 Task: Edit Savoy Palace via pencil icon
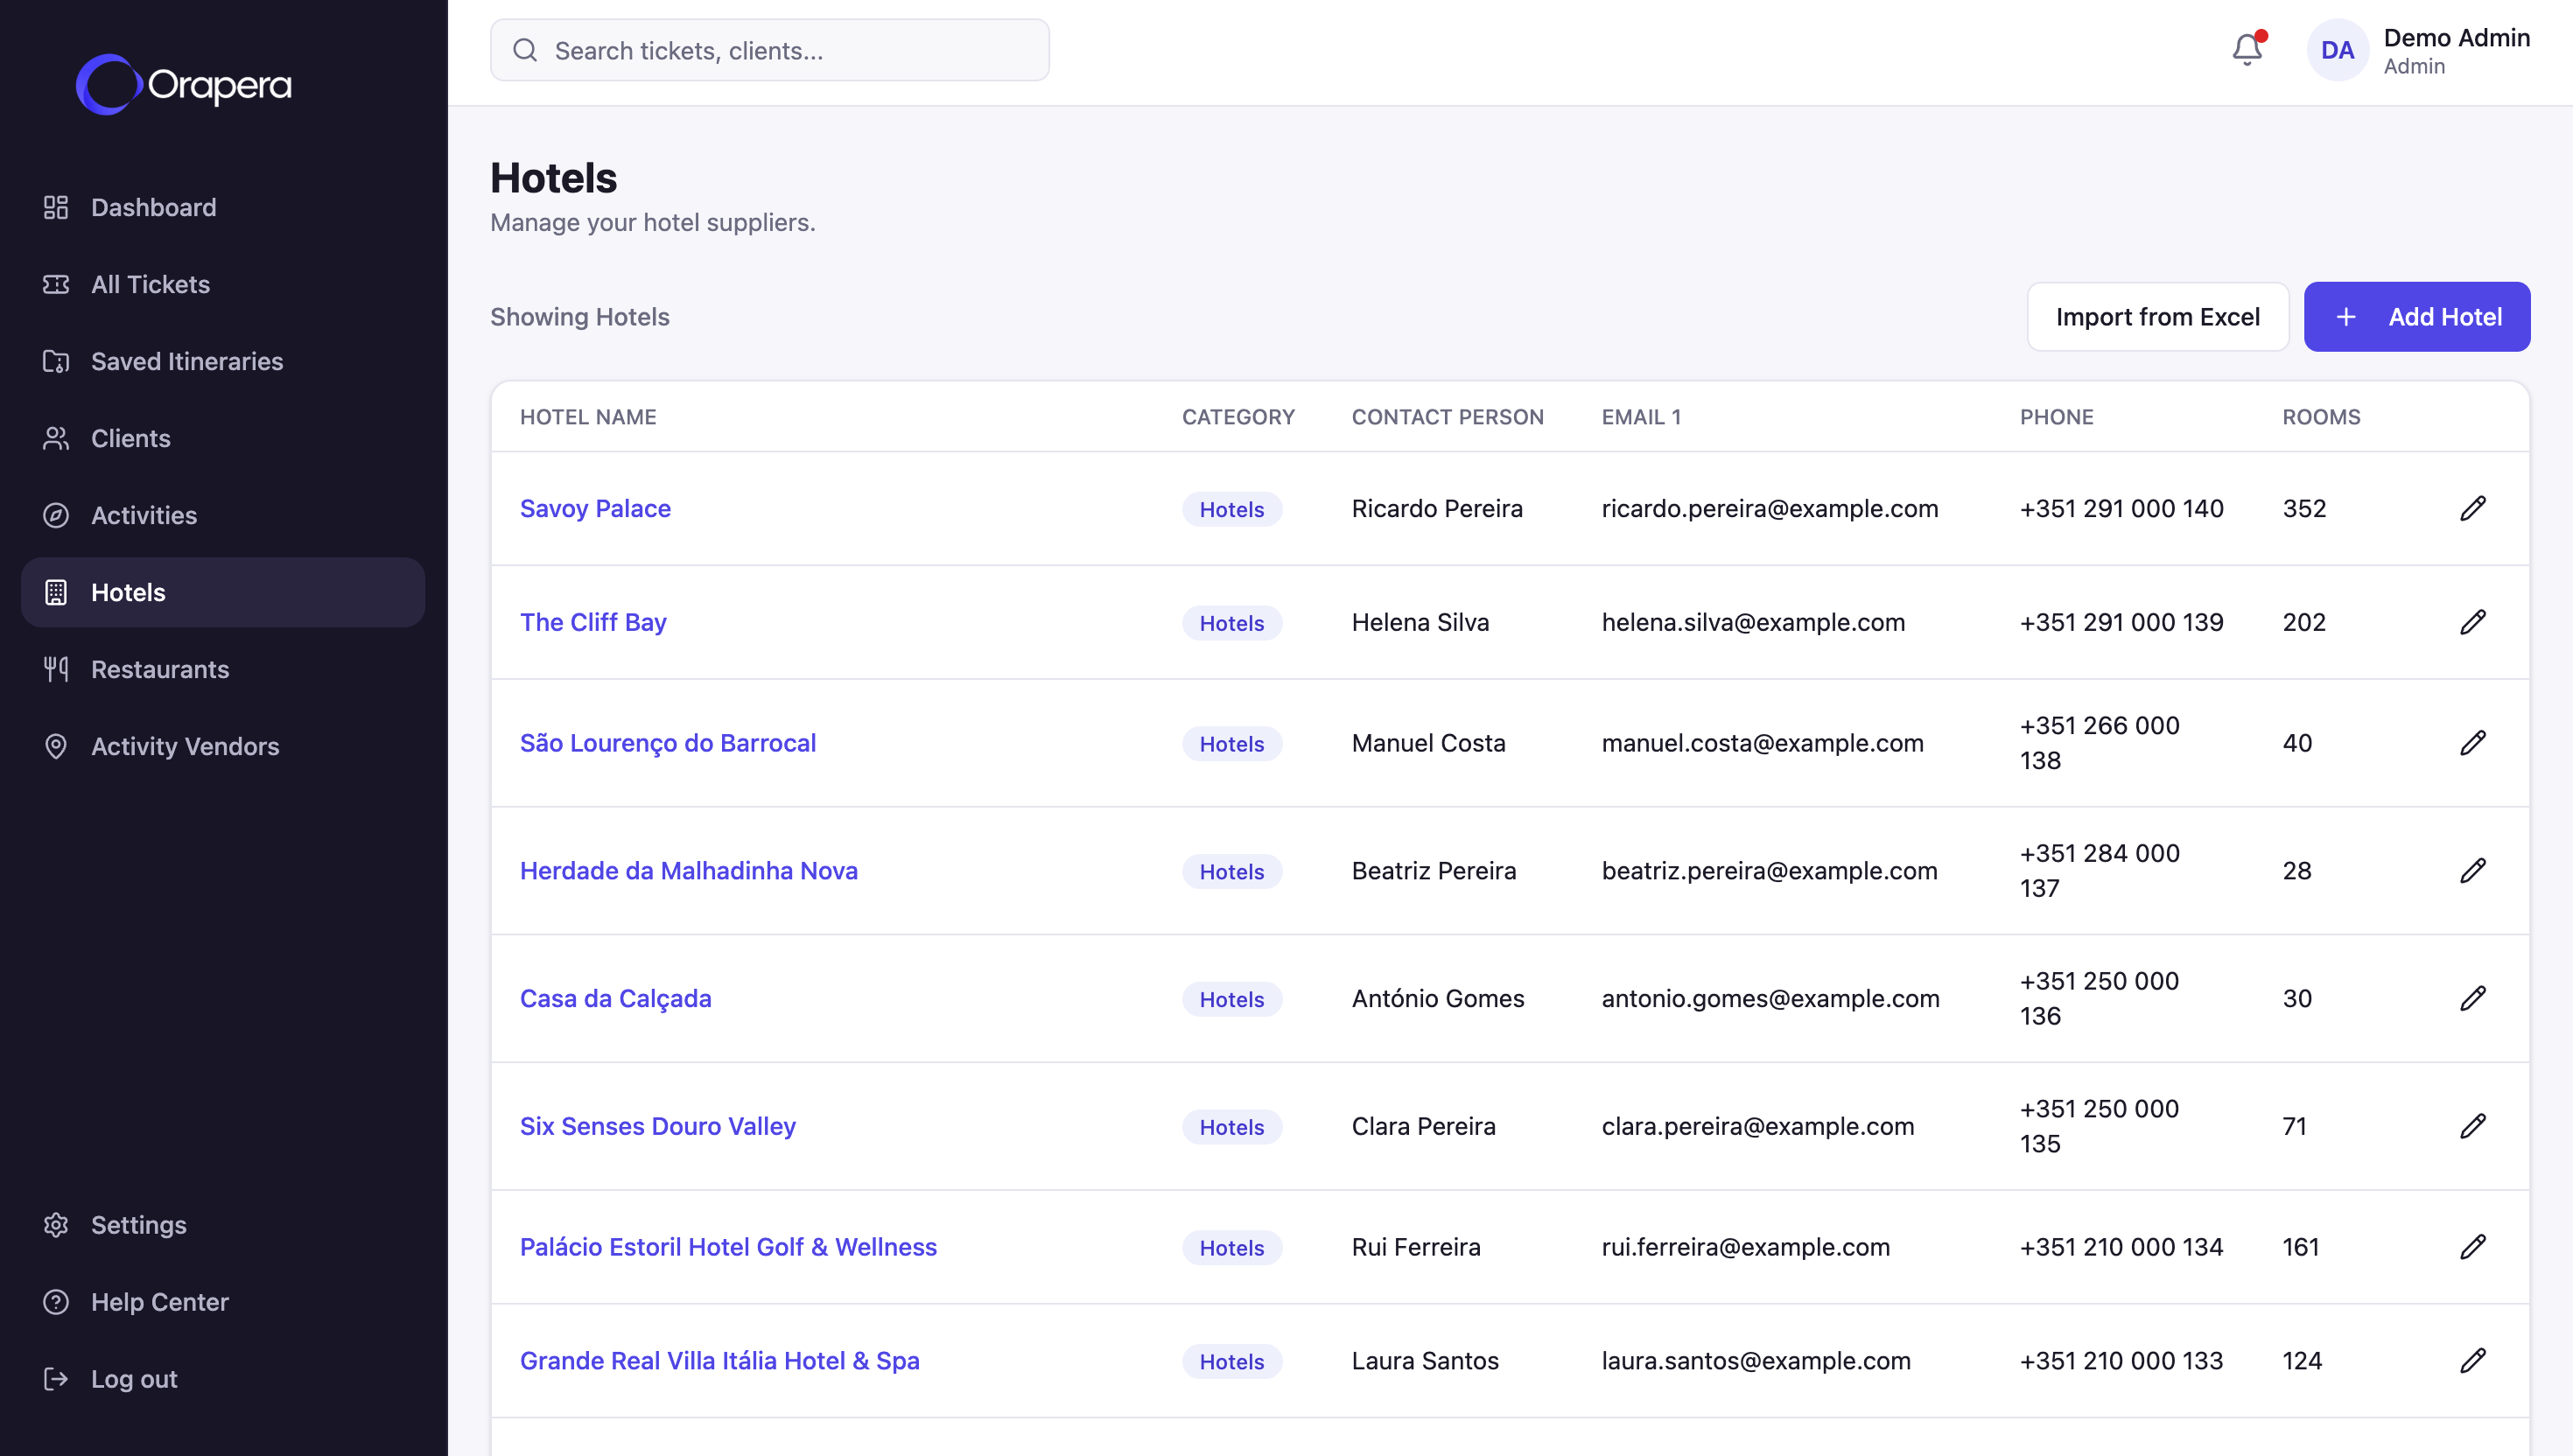[2472, 508]
